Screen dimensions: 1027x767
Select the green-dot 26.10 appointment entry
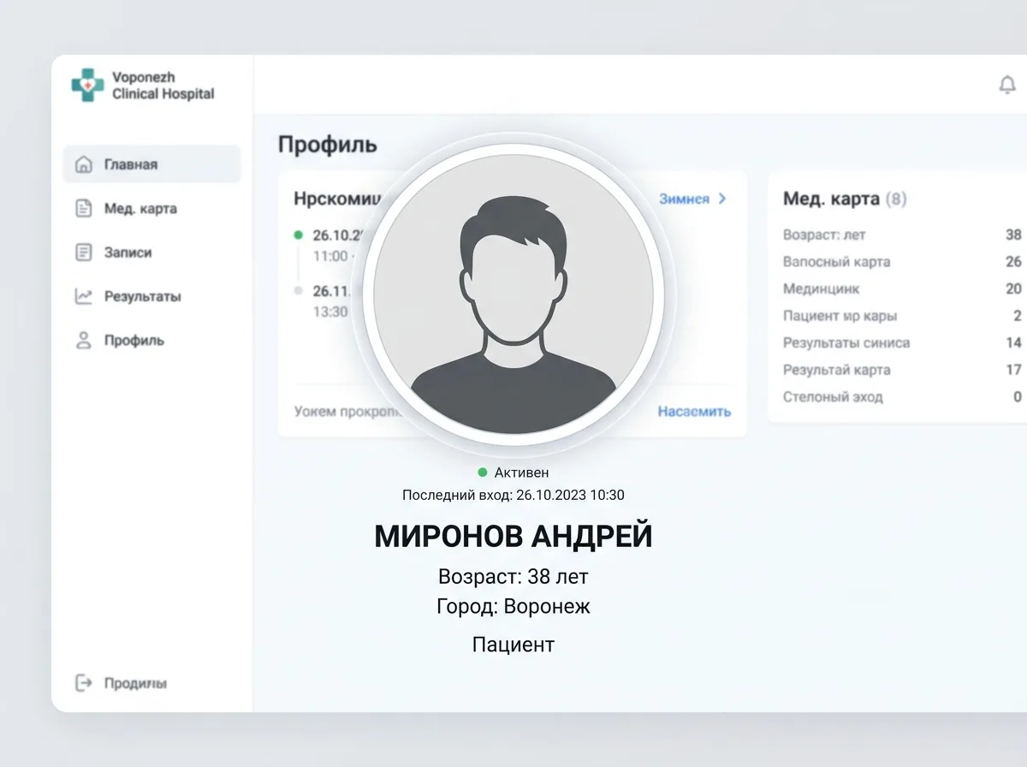tap(329, 245)
